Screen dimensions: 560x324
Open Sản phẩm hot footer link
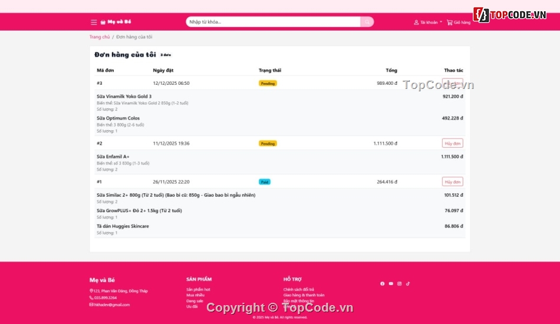(198, 289)
